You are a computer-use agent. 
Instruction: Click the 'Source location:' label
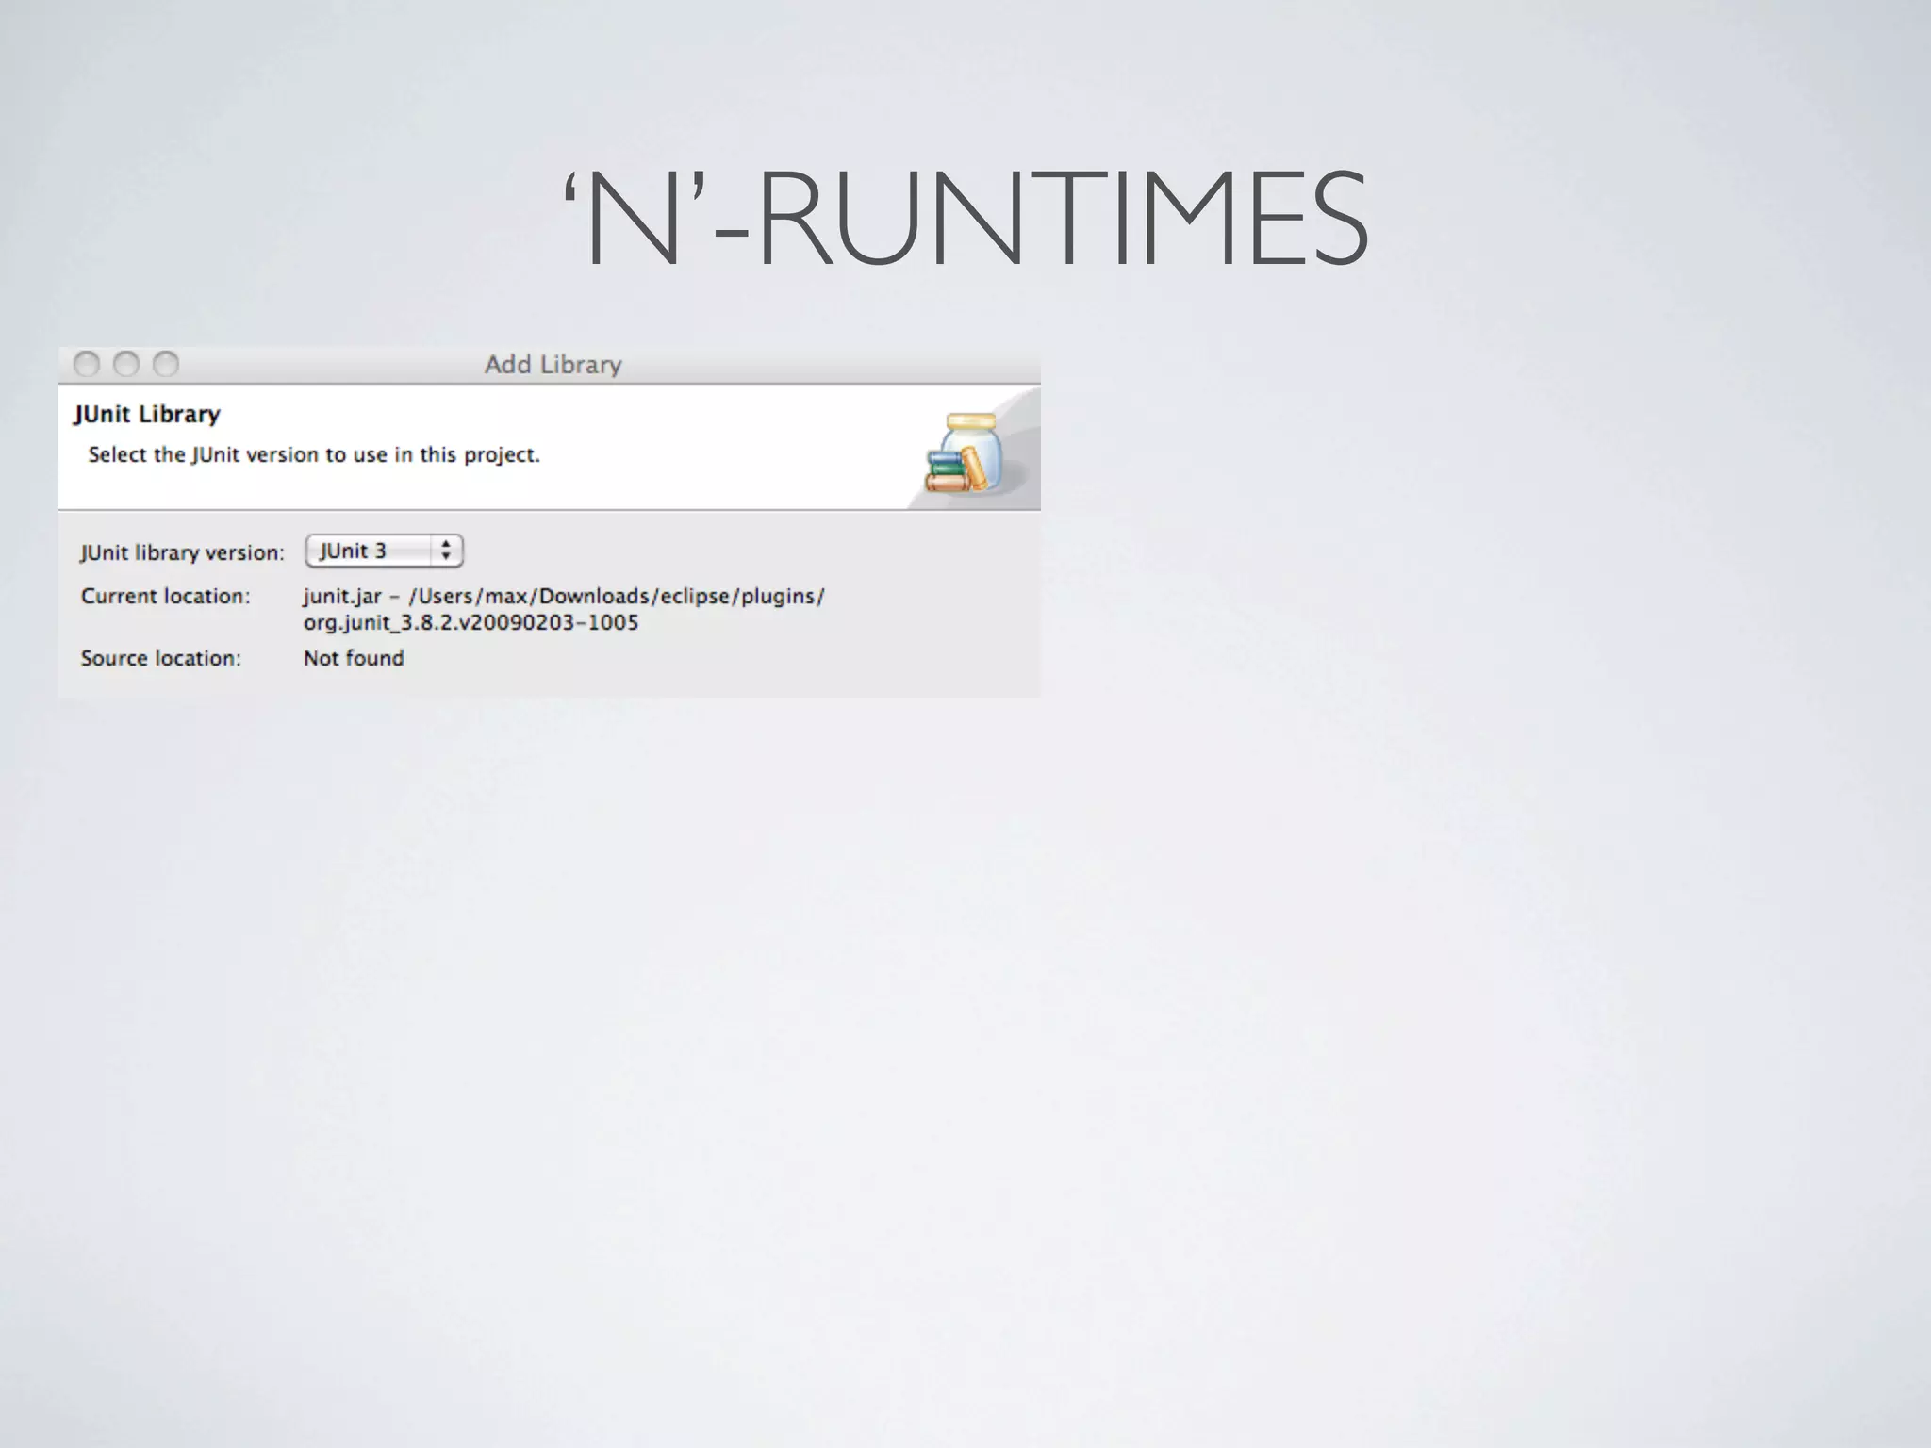(x=160, y=659)
